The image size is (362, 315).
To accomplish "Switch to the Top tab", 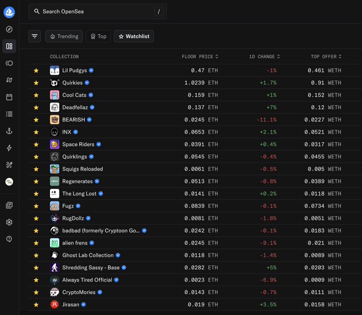I will [x=98, y=36].
